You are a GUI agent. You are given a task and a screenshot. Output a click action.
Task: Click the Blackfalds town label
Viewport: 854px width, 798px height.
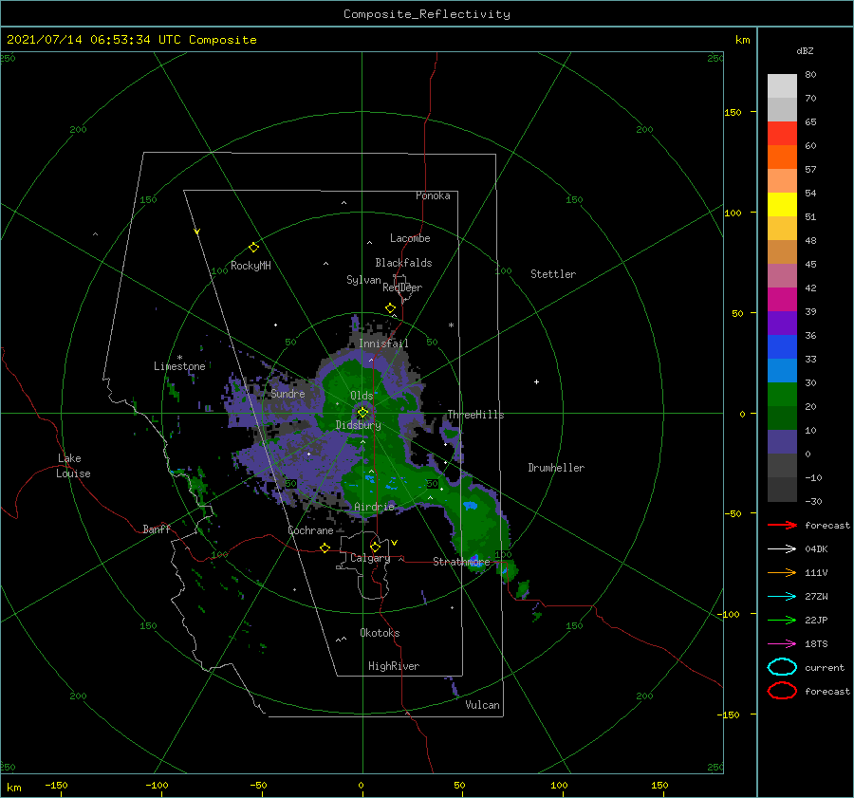point(403,263)
